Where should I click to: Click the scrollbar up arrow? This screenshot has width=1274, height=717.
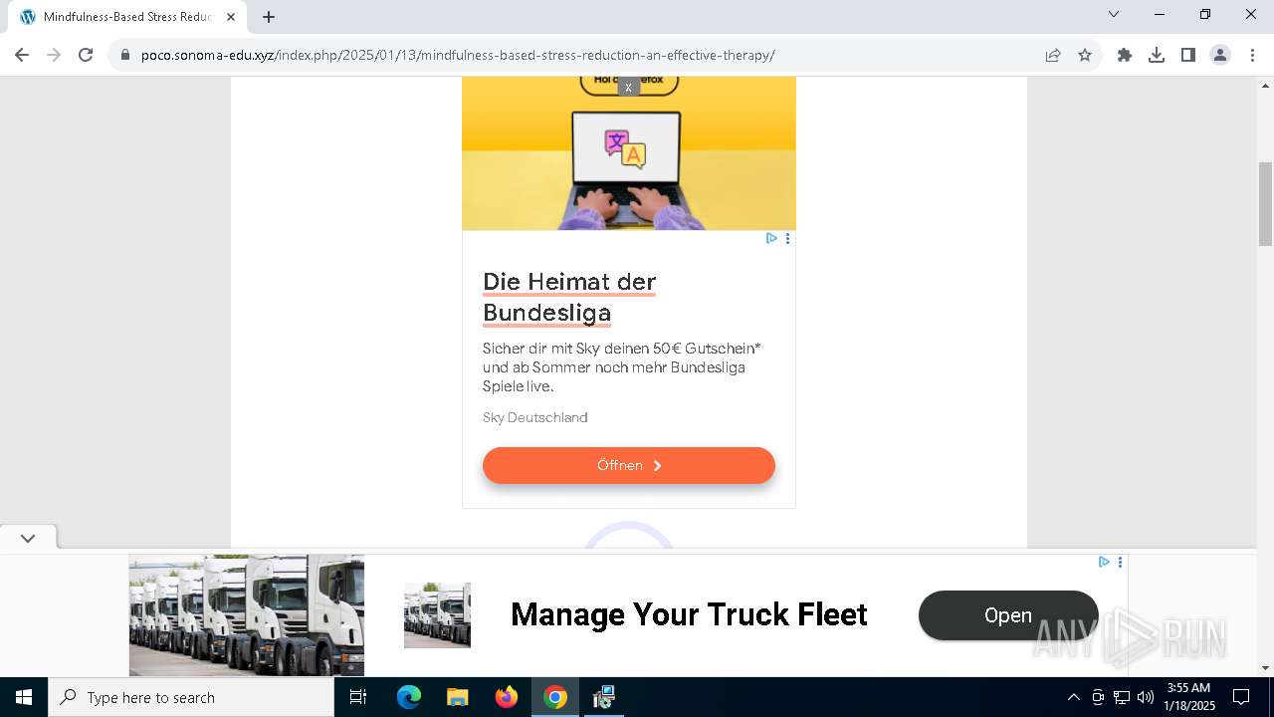pos(1266,85)
